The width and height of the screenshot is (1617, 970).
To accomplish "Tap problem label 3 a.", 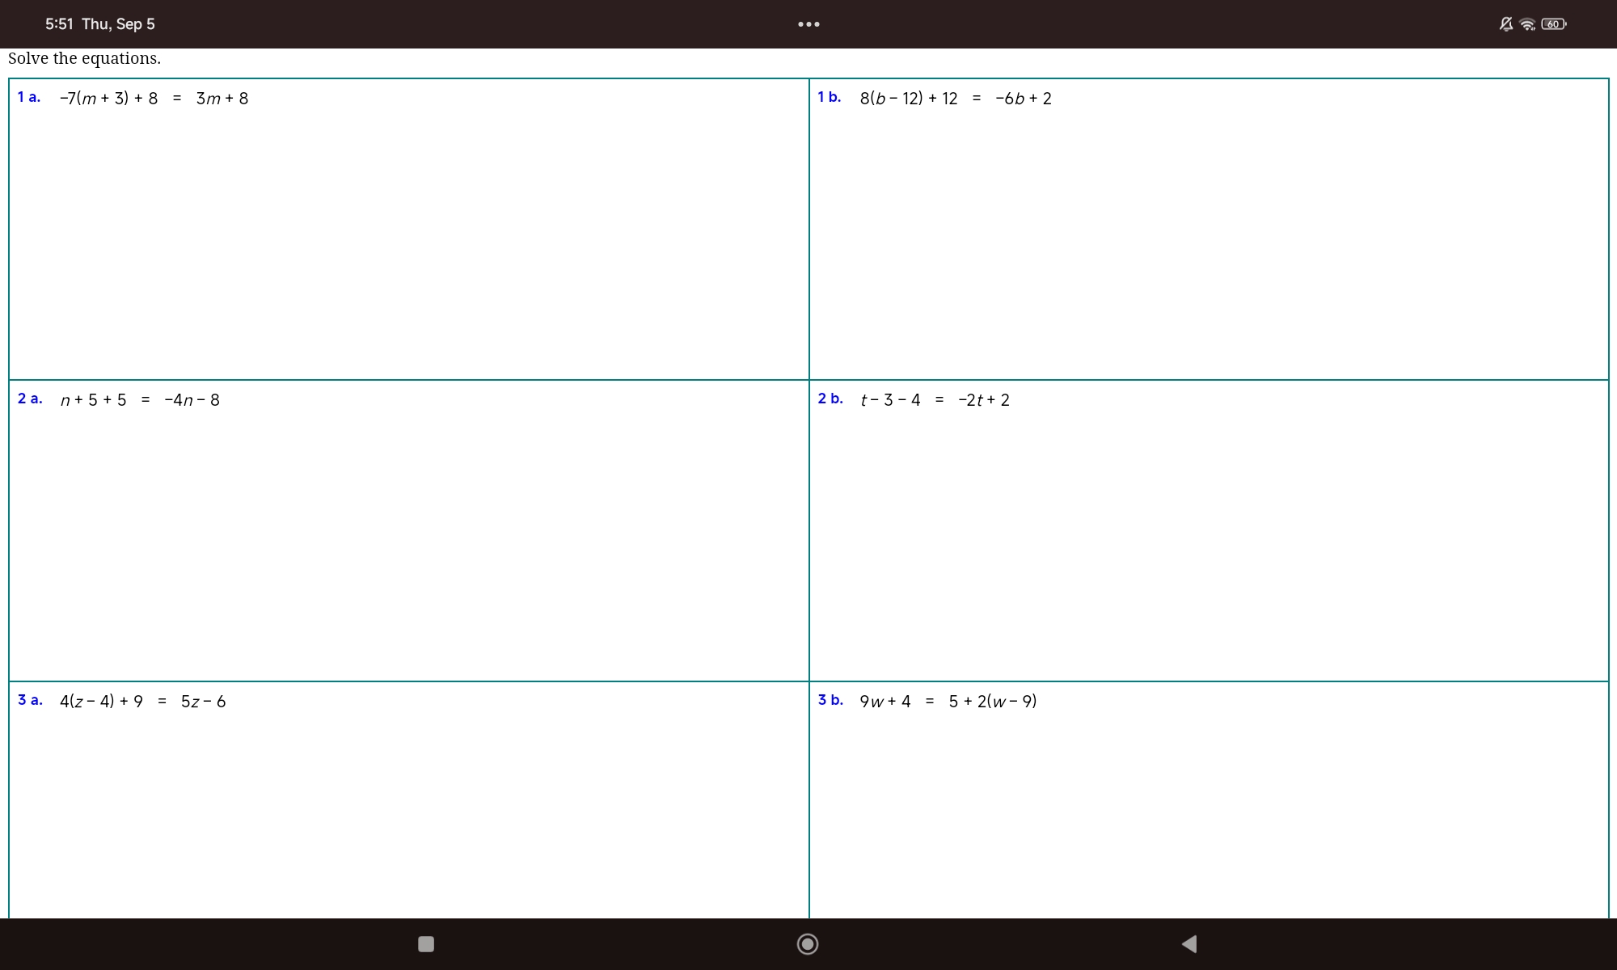I will tap(30, 700).
